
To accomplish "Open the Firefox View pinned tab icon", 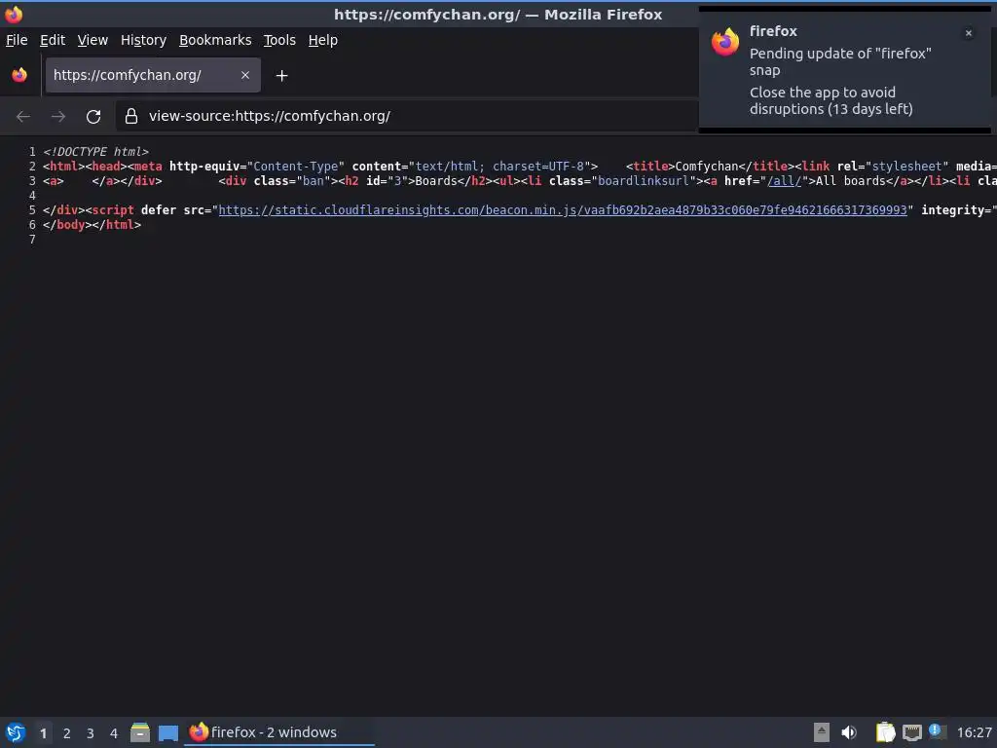I will pos(19,75).
